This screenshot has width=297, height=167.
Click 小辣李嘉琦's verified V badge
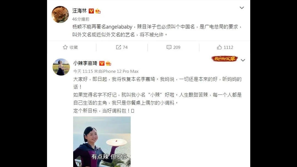coord(102,63)
